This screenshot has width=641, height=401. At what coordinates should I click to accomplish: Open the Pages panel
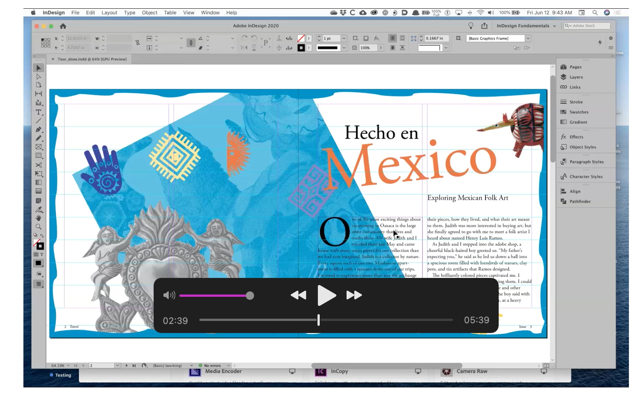click(575, 67)
